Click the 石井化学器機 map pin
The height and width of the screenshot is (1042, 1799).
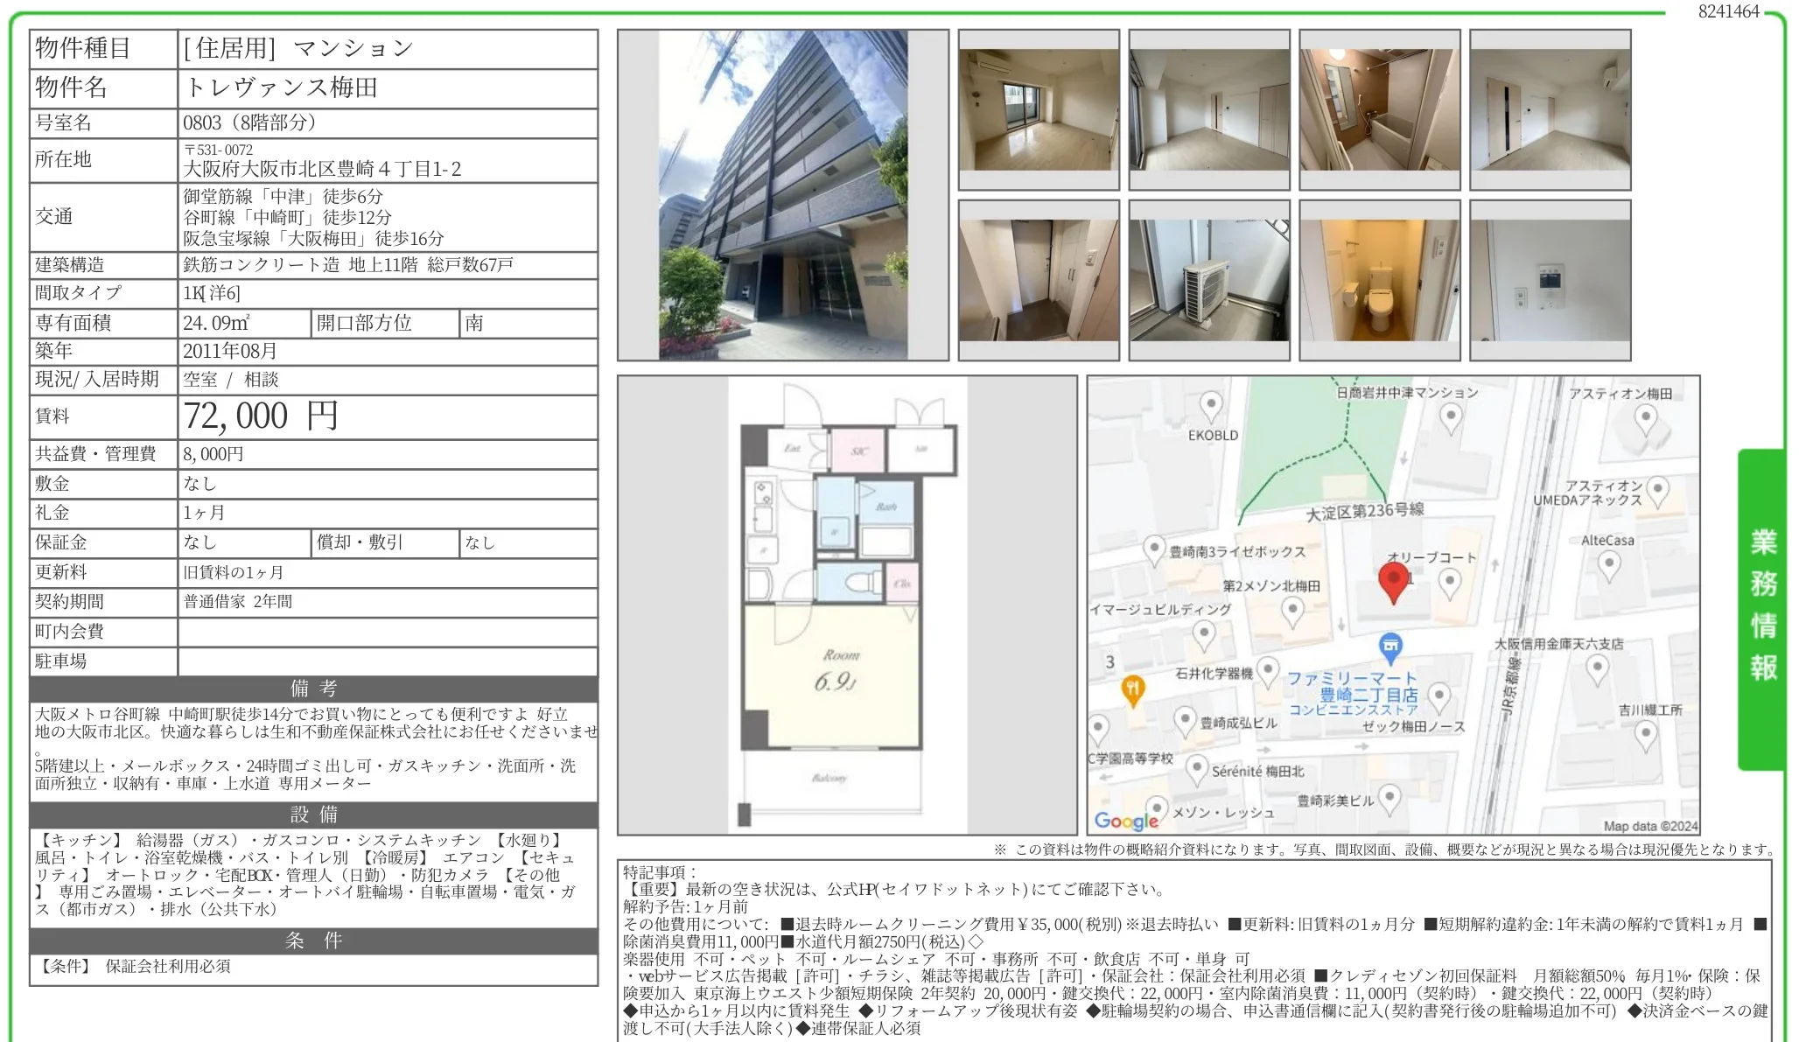1267,672
